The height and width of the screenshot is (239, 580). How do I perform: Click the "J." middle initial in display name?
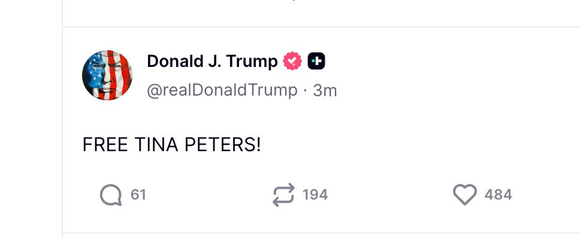click(212, 62)
